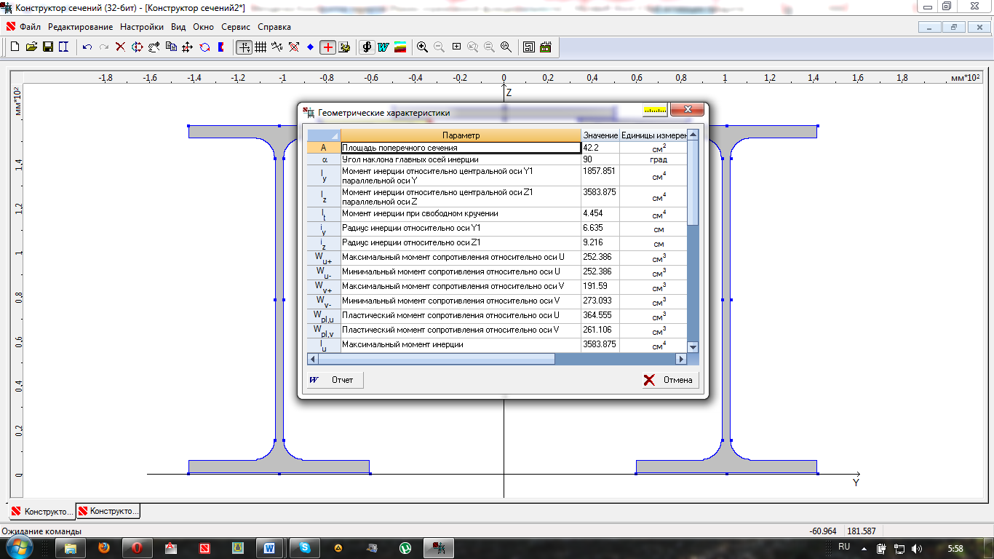Click the copy icon in toolbar
Viewport: 994px width, 559px height.
[x=171, y=47]
